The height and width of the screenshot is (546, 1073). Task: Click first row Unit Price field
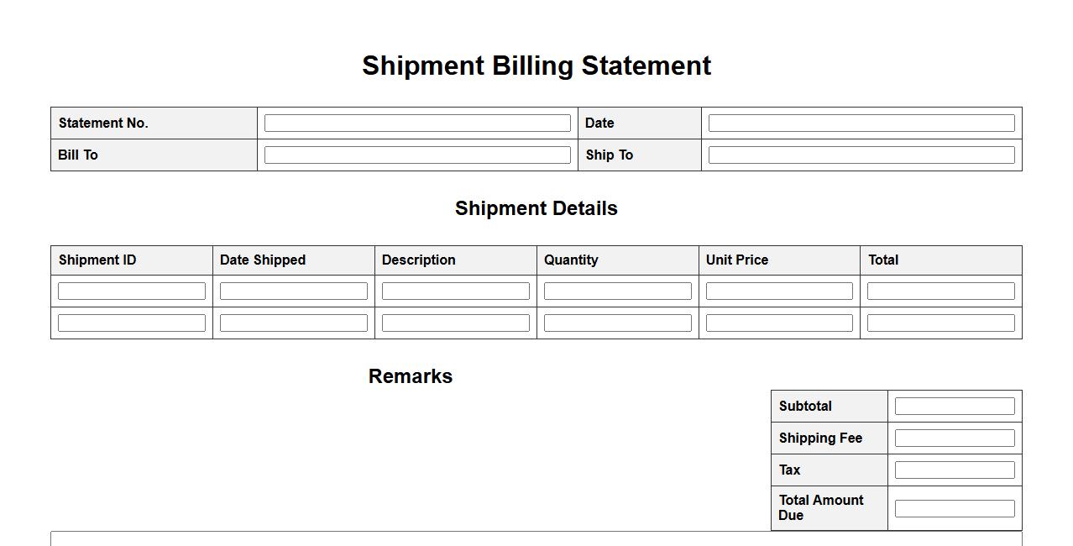779,291
